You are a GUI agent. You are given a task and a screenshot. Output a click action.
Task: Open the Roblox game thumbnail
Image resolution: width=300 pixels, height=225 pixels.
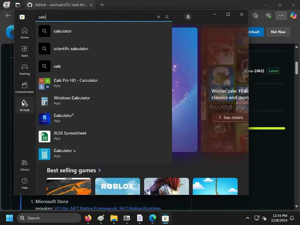[117, 186]
